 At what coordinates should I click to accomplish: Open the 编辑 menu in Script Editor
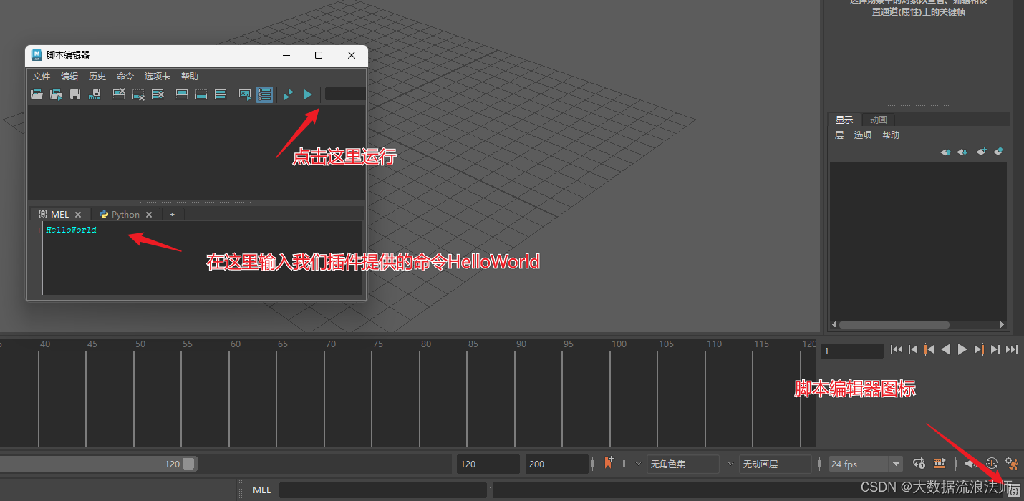pos(69,77)
